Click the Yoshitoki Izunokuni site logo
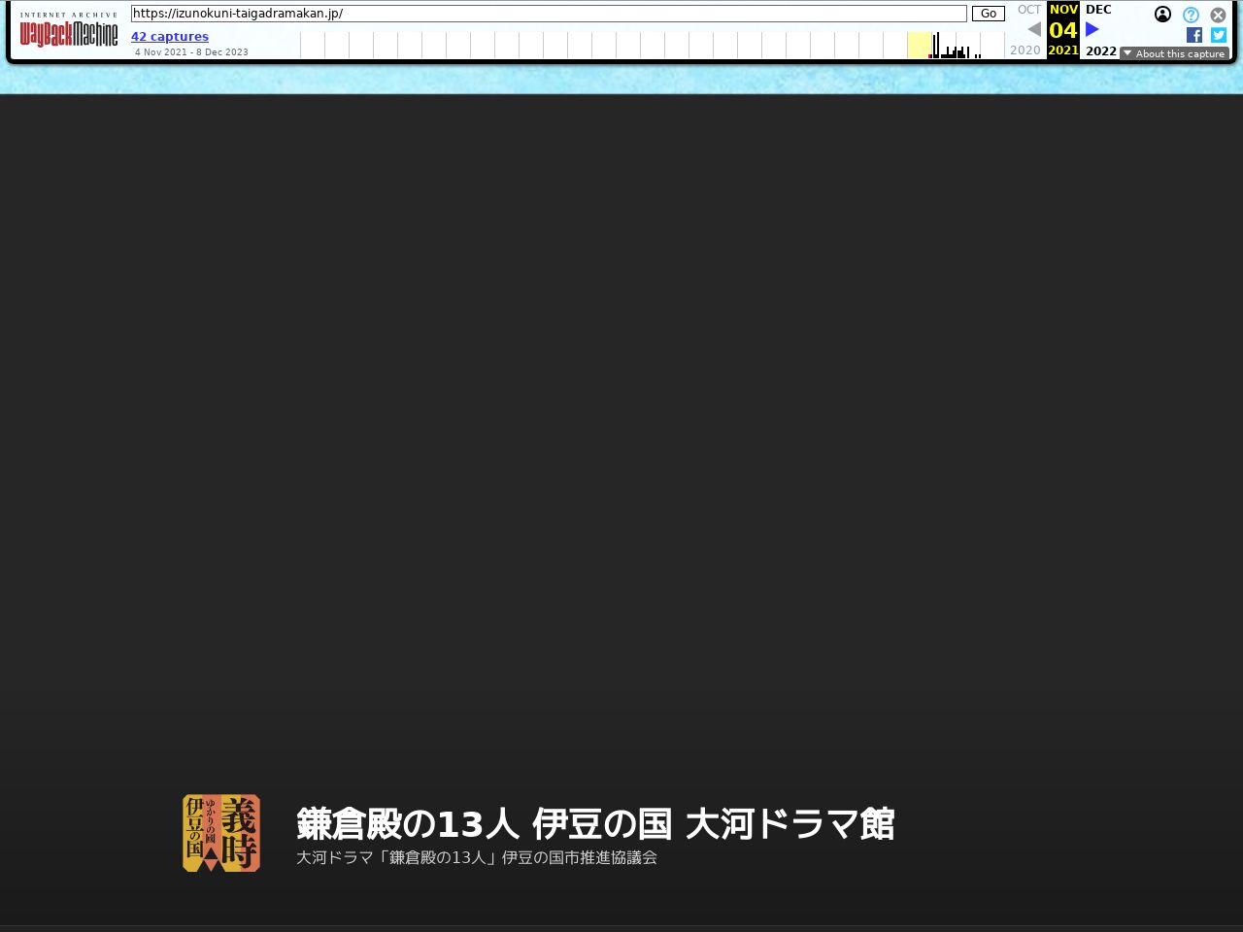 [x=221, y=833]
